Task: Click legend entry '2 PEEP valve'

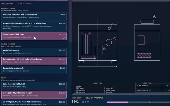Action: (79, 88)
